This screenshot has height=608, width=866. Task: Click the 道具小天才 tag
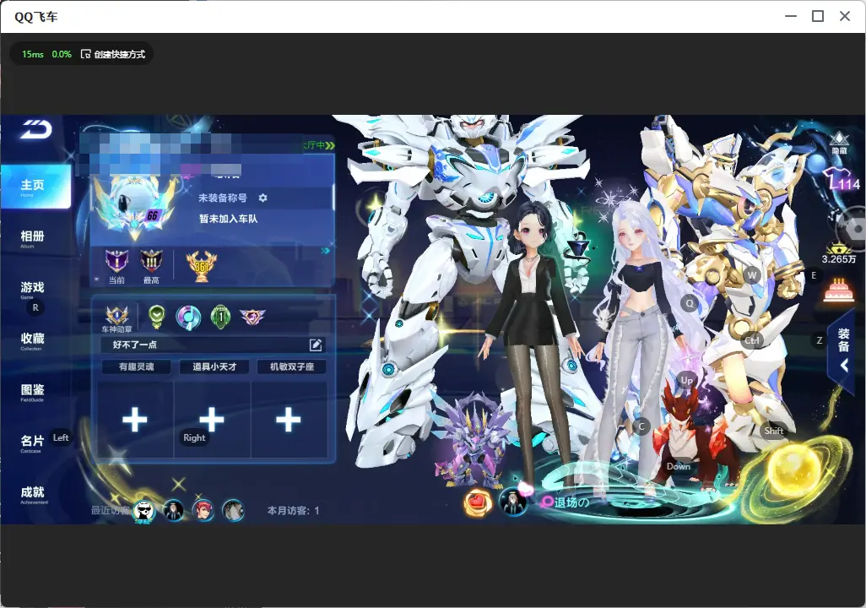(214, 366)
